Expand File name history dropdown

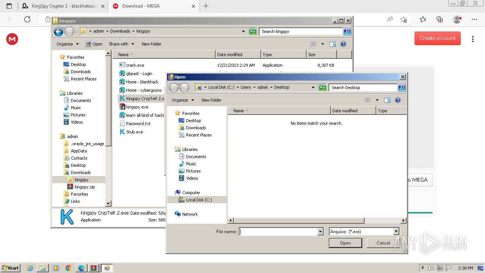click(x=321, y=232)
